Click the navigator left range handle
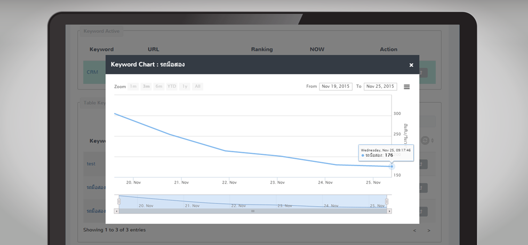The height and width of the screenshot is (245, 528). [119, 201]
